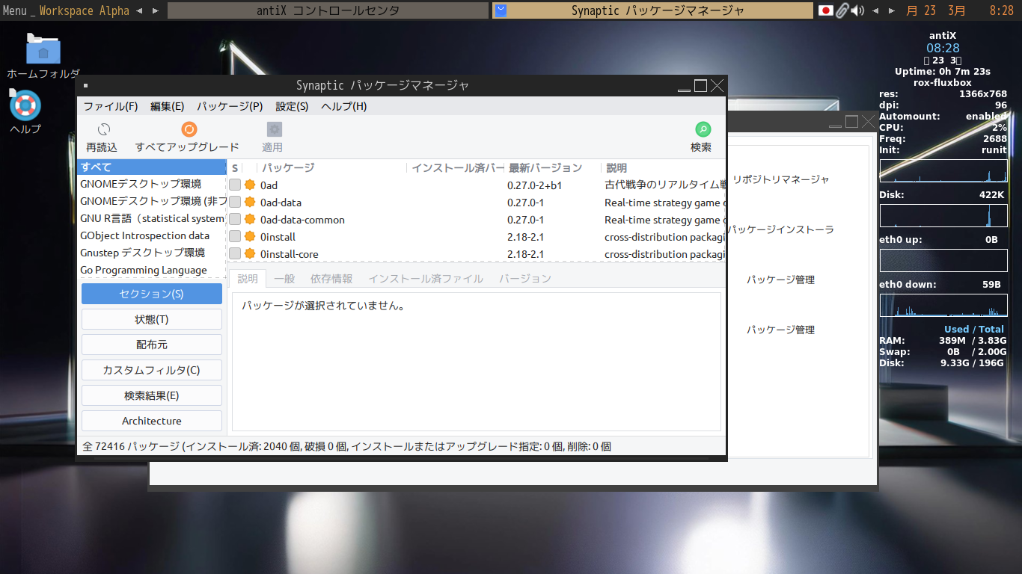The height and width of the screenshot is (574, 1022).
Task: Check the 0install-core checkbox
Action: point(234,254)
